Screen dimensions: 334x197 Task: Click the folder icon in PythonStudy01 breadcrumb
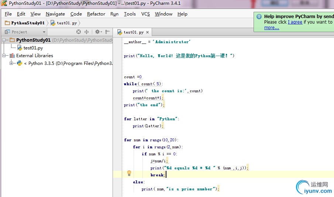click(x=7, y=23)
